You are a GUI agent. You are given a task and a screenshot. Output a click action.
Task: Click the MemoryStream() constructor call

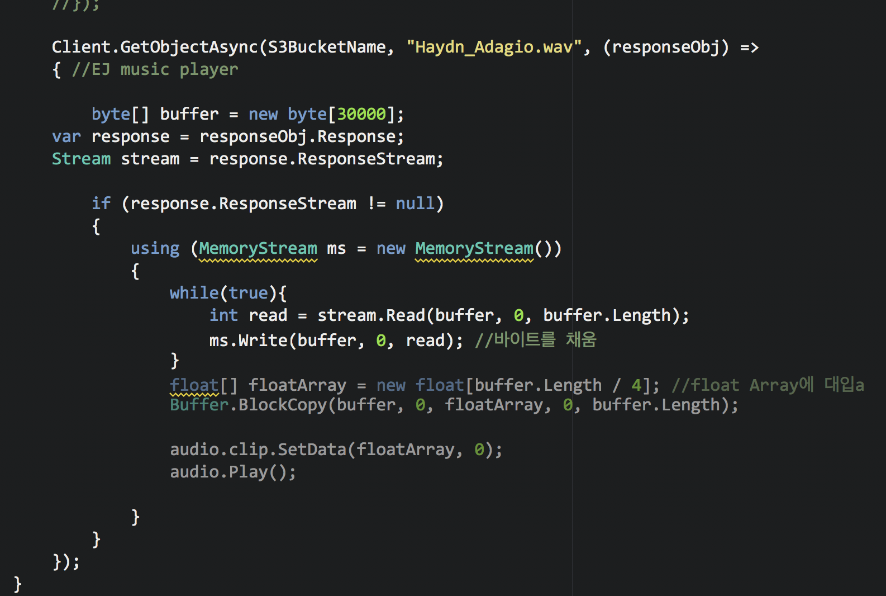coord(484,248)
